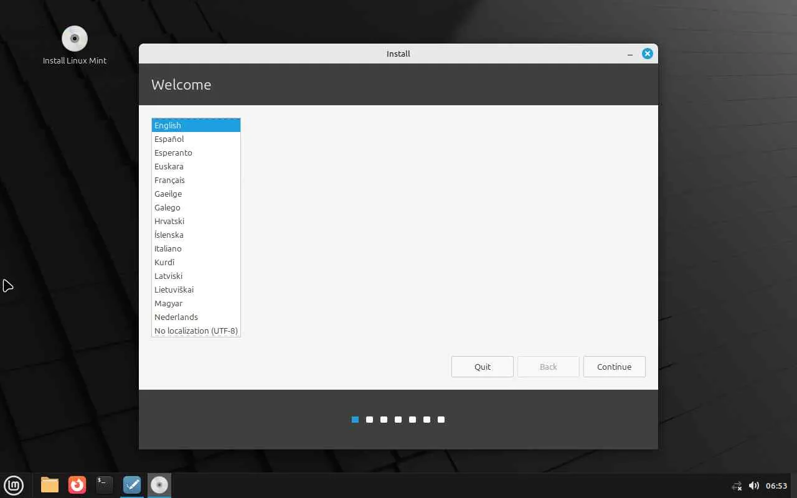Screen dimensions: 797x498
Task: Select Euskara in the language list
Action: tap(196, 166)
